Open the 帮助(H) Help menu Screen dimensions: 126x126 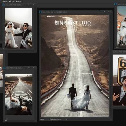pyautogui.click(x=19, y=2)
